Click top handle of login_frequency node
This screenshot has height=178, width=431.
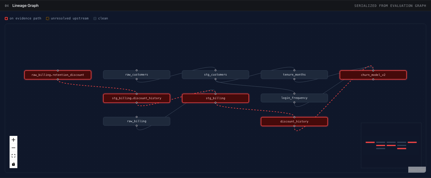pyautogui.click(x=294, y=94)
